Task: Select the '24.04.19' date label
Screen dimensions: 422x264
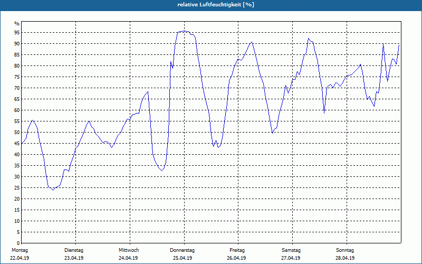Action: click(x=128, y=258)
